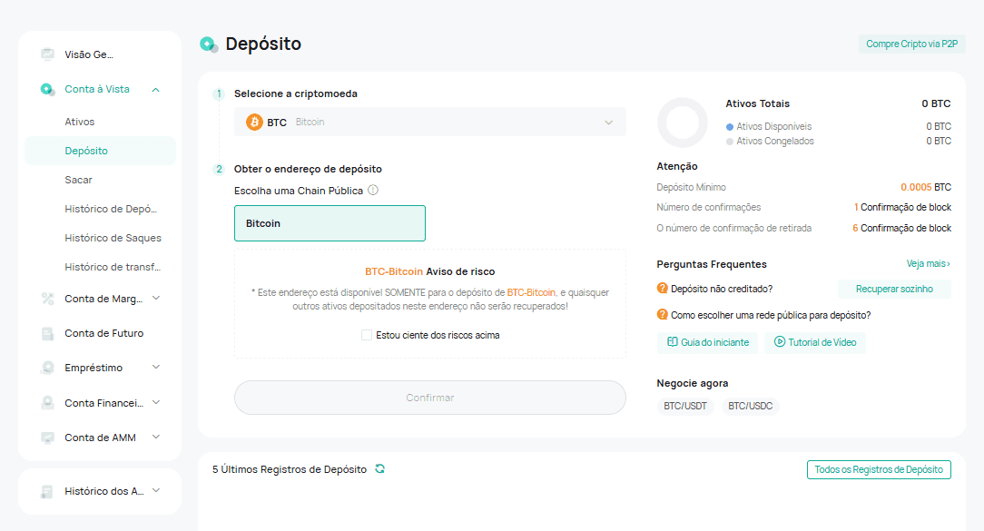Click Recuperar sozinho button
Image resolution: width=984 pixels, height=531 pixels.
pyautogui.click(x=894, y=289)
